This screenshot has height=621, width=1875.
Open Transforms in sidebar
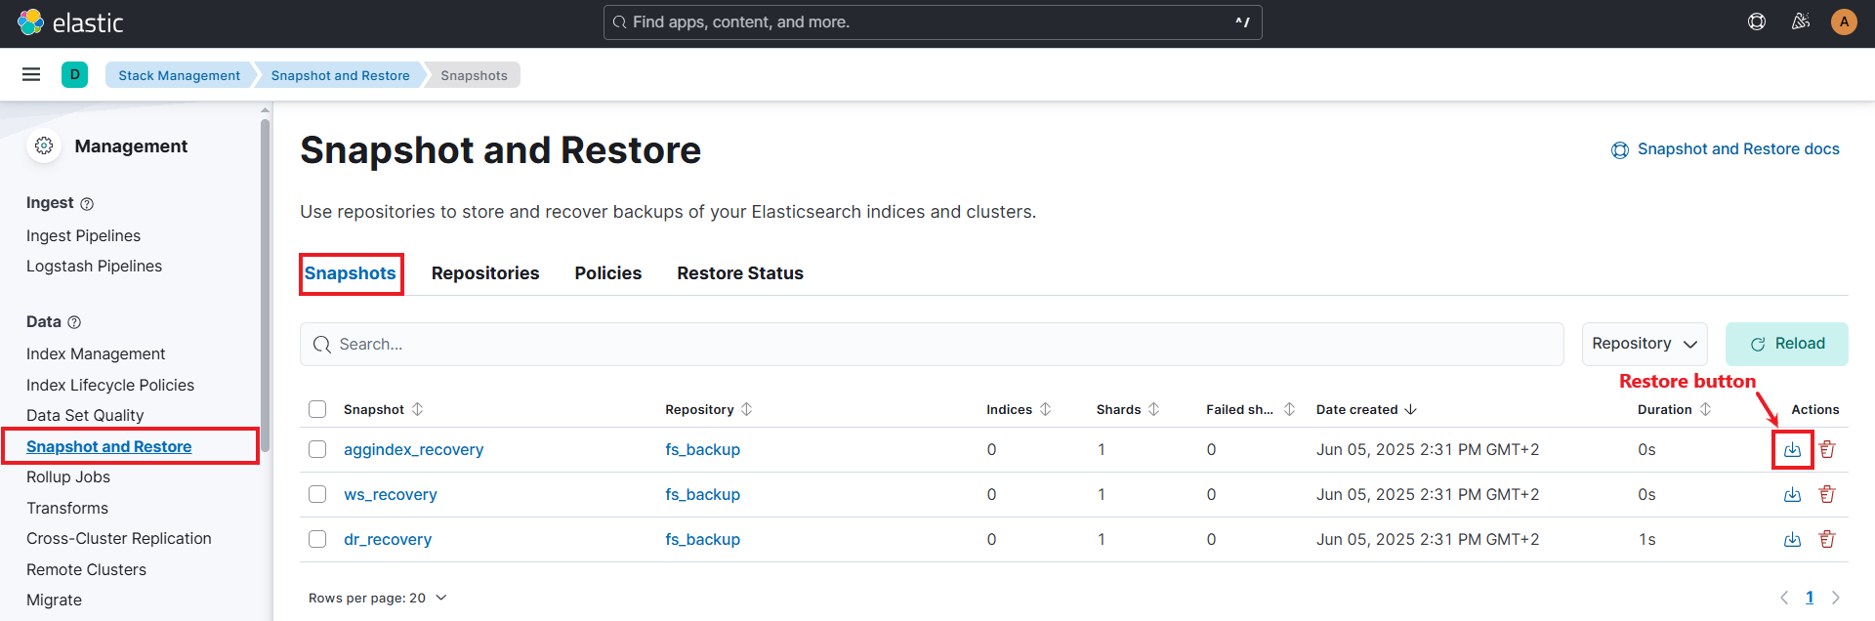(x=67, y=508)
